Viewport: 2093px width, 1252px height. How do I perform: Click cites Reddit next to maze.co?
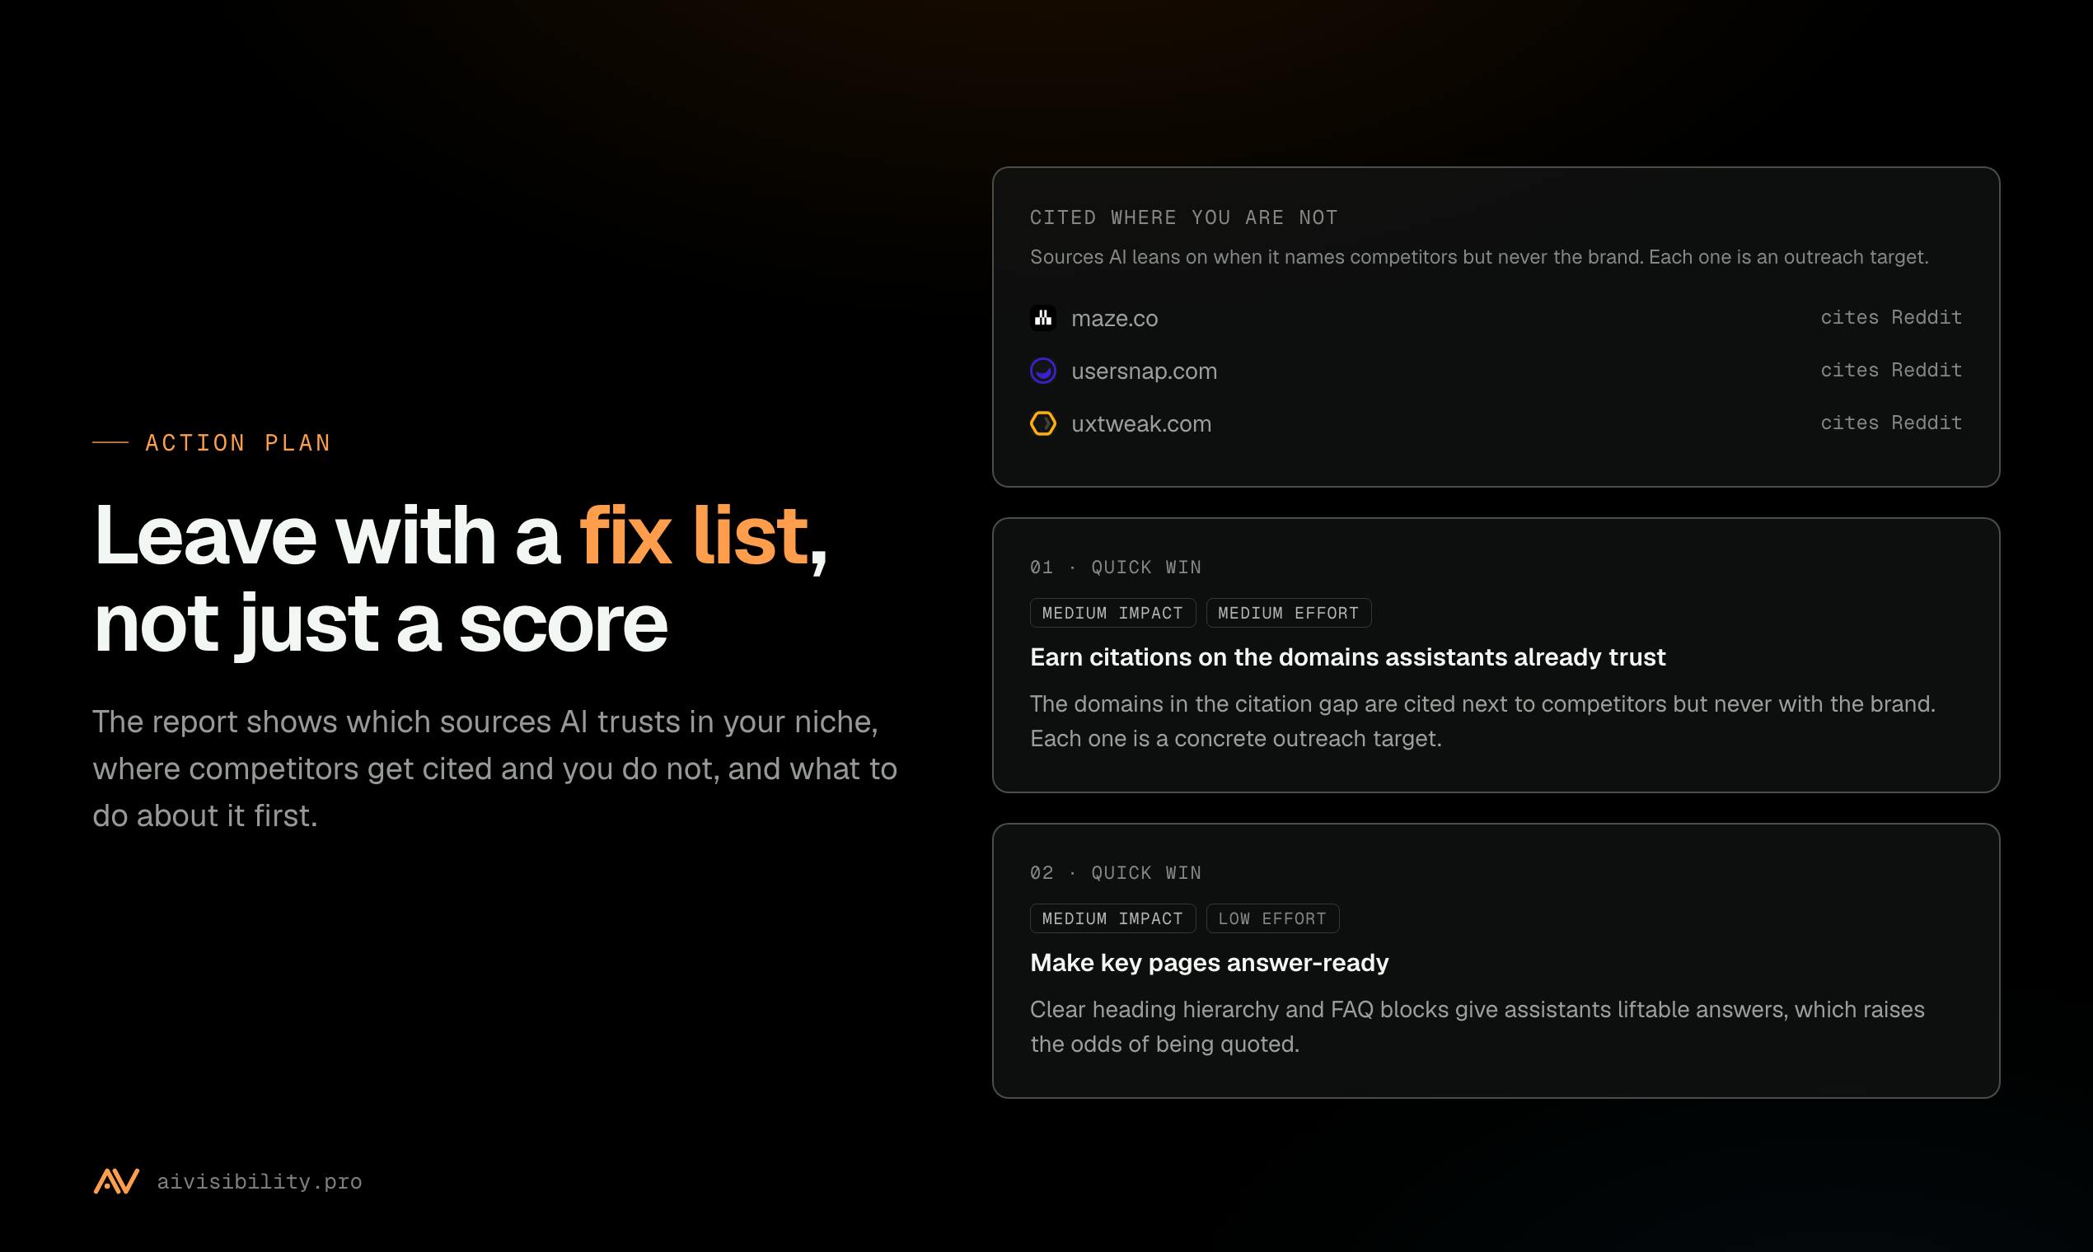pos(1891,317)
